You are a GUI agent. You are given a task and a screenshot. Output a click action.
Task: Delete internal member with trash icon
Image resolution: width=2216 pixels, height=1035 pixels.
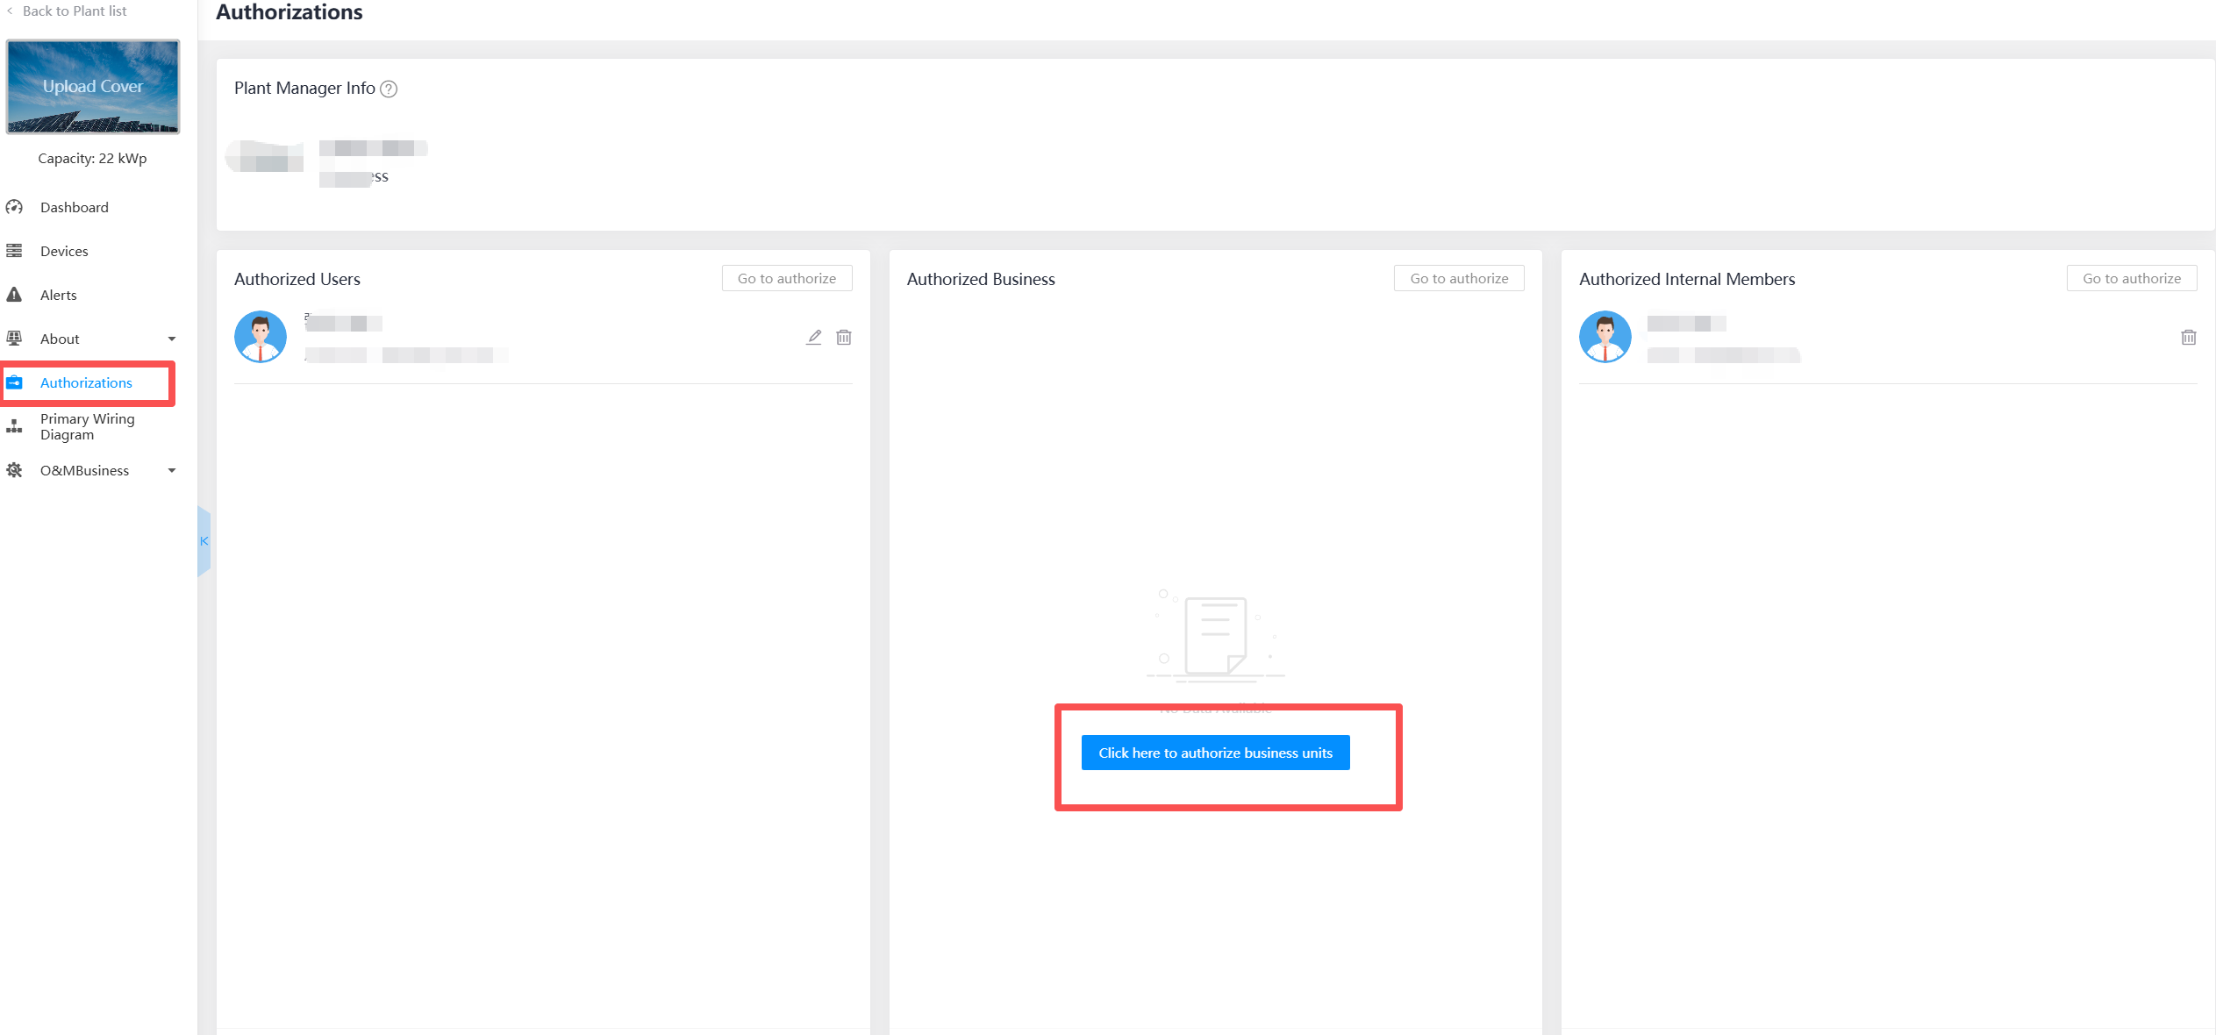tap(2188, 337)
